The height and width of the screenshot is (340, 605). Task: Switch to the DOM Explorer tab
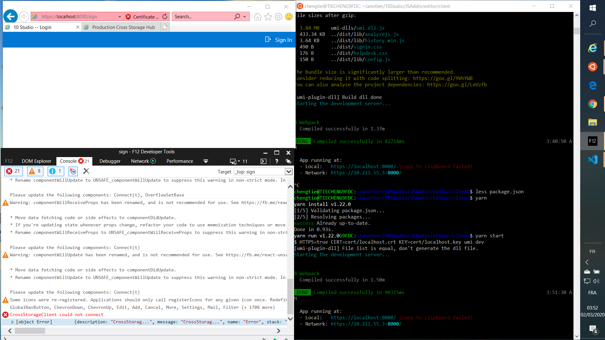pos(36,161)
